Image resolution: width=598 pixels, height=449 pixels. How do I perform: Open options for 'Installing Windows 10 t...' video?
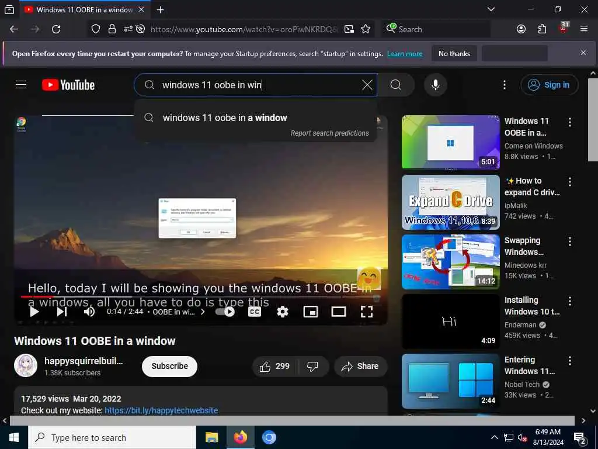tap(569, 301)
